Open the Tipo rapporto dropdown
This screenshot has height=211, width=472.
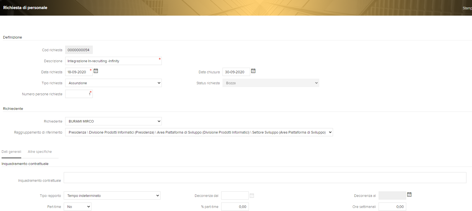point(112,196)
